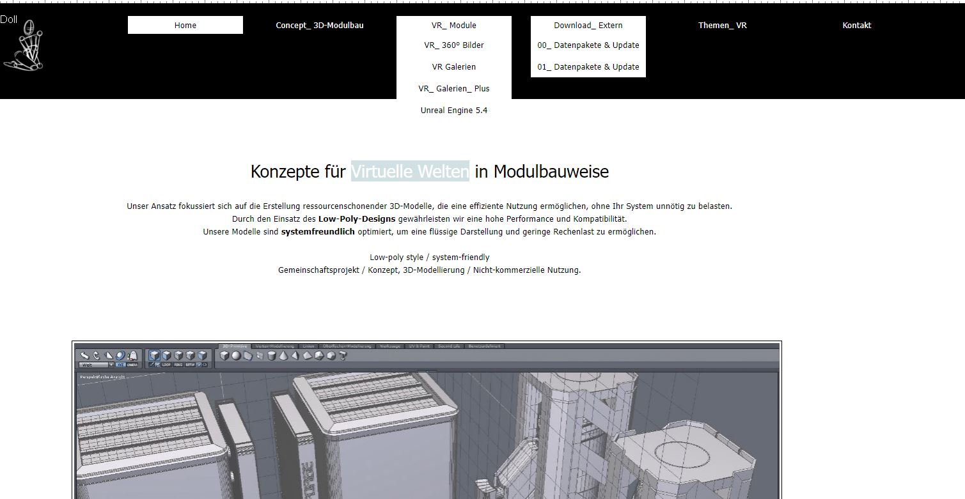Select Werkzeuge tab in editor image
Screen dimensions: 965x499
pyautogui.click(x=390, y=346)
